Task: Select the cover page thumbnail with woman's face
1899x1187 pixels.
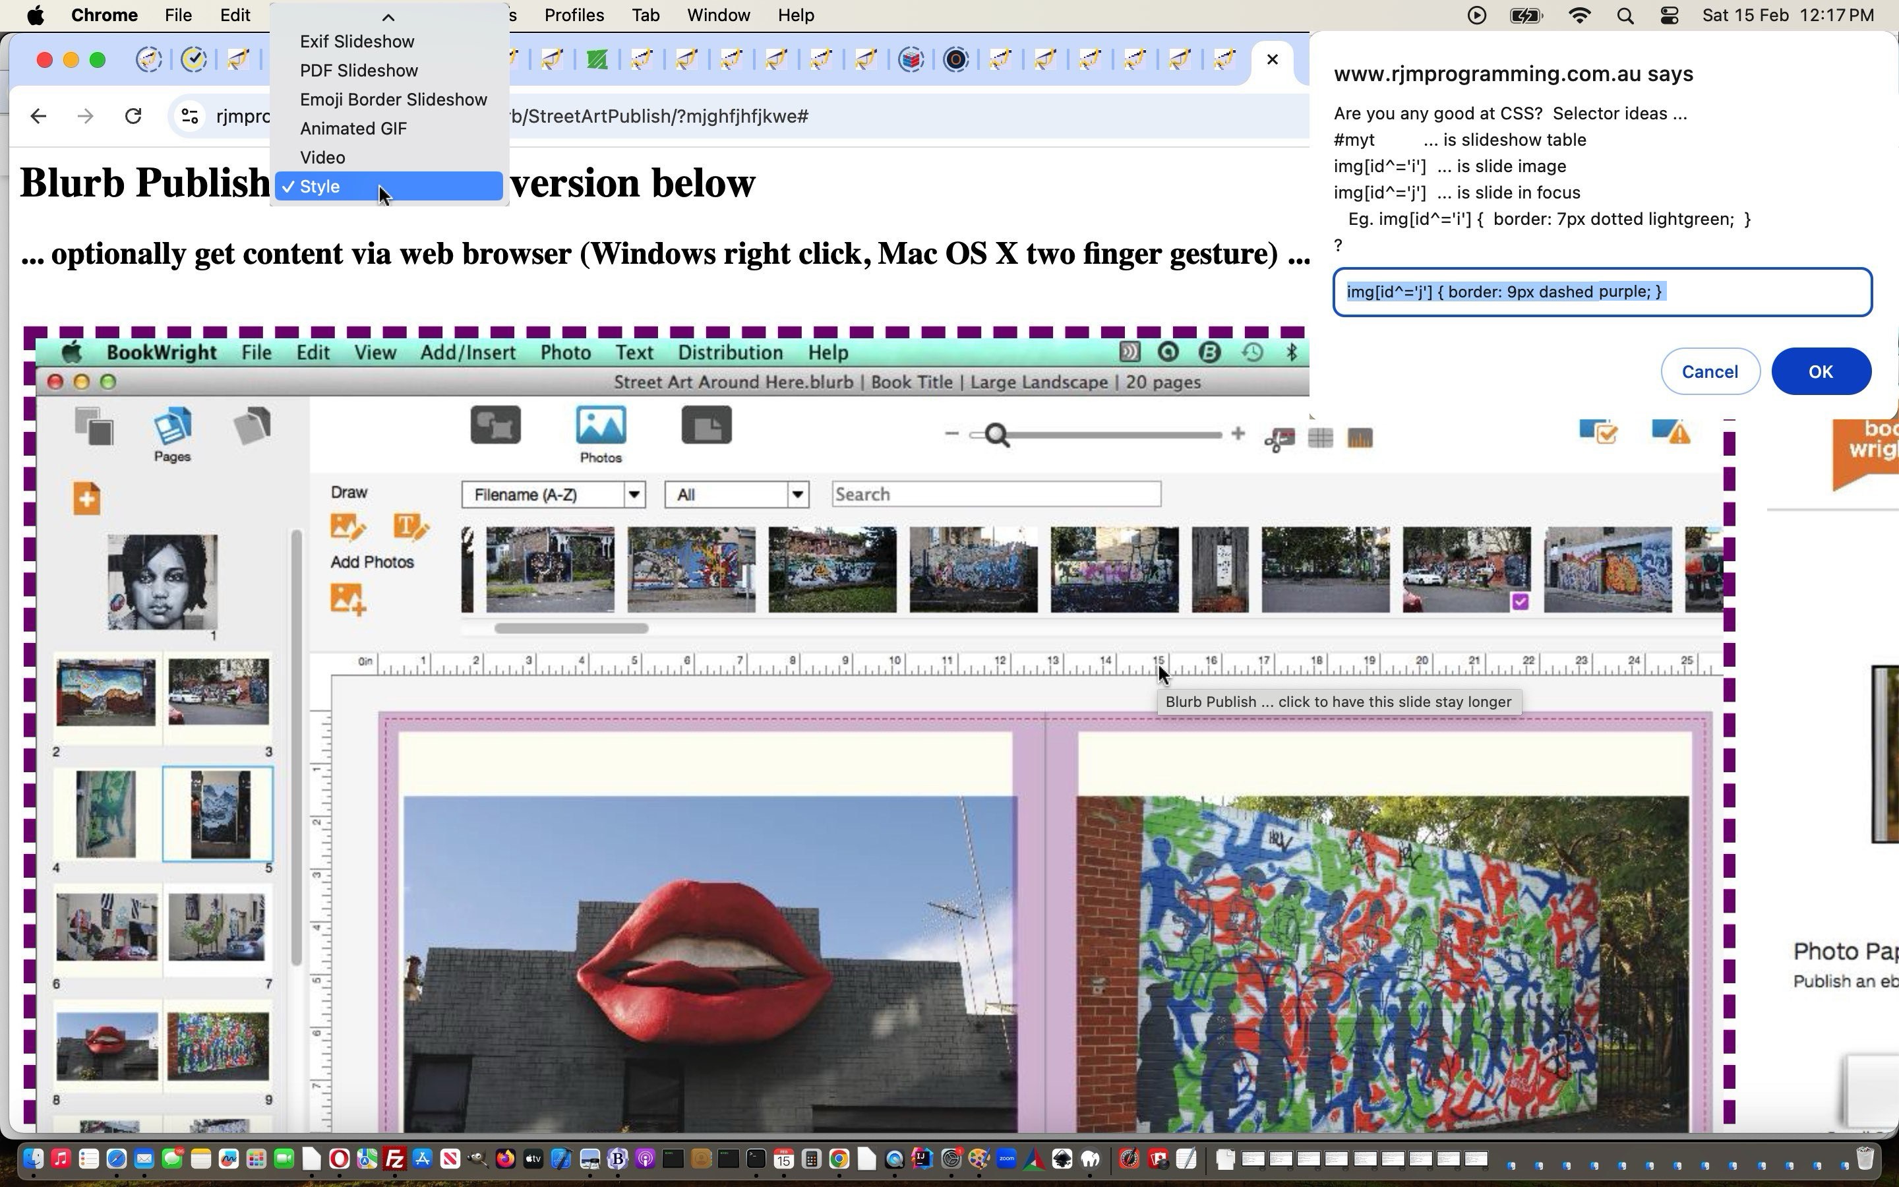Action: [x=162, y=582]
